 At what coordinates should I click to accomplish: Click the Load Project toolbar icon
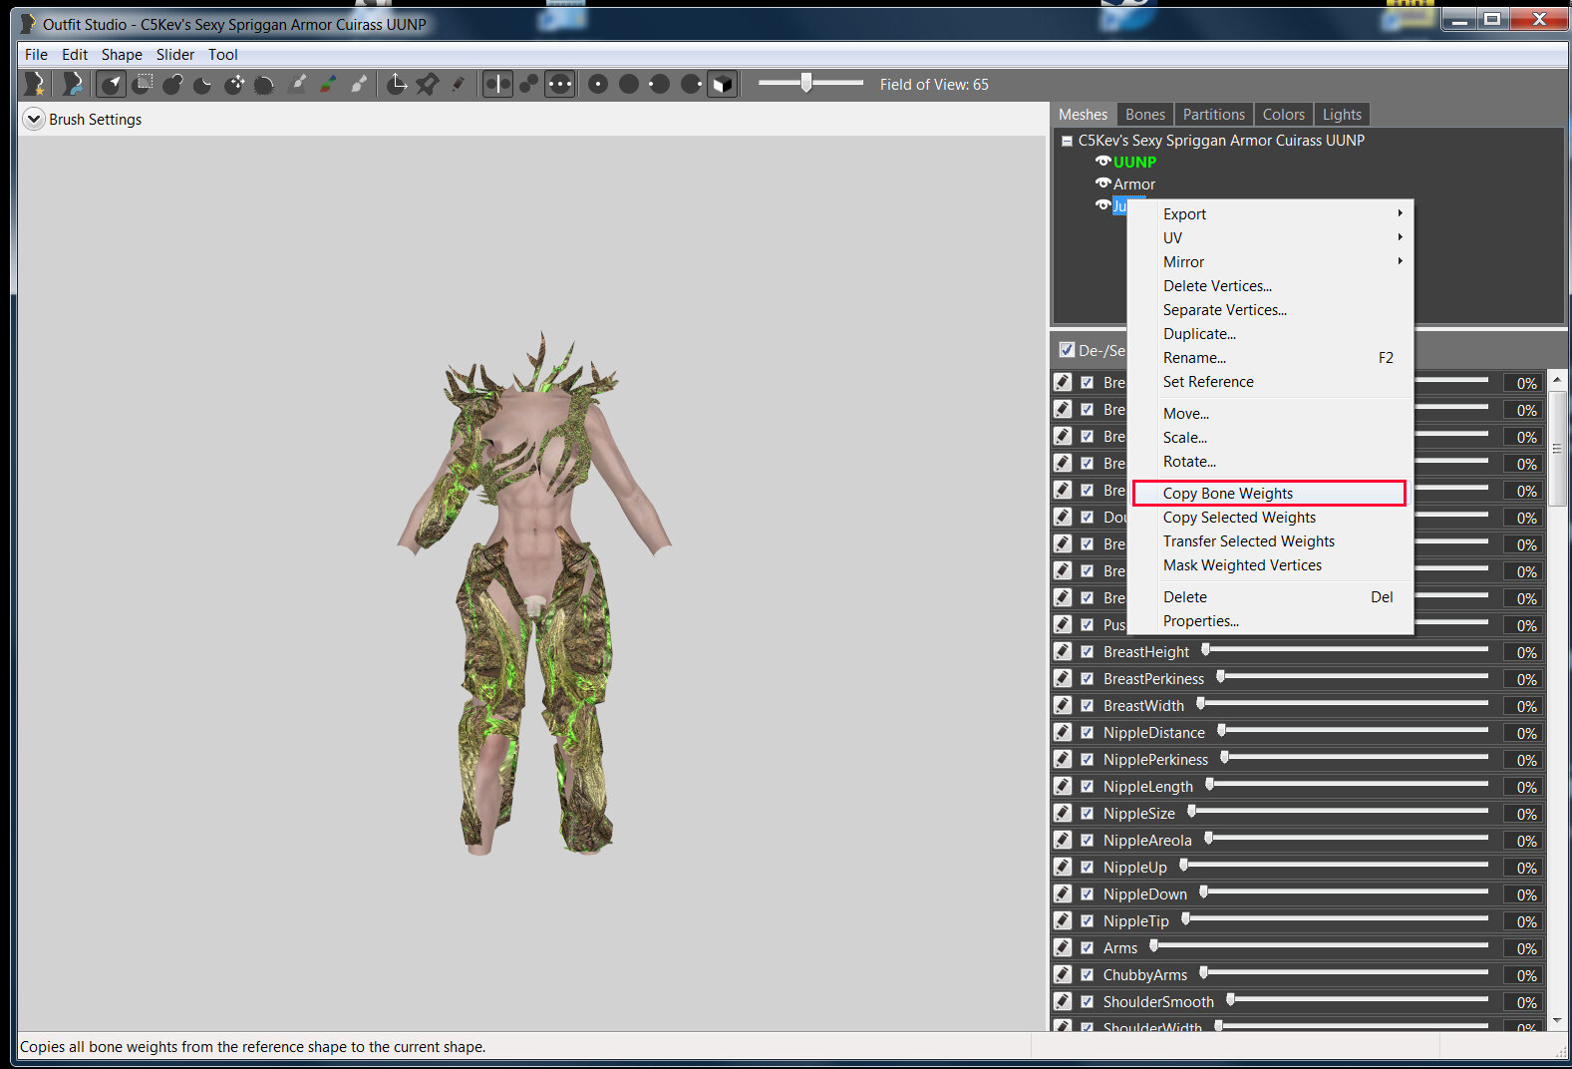pyautogui.click(x=73, y=85)
